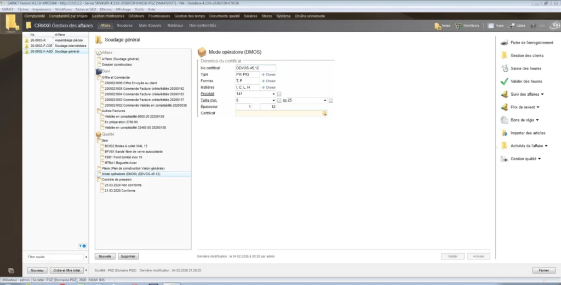Expand Suivi des affaires dropdown arrow
This screenshot has height=285, width=561.
pyautogui.click(x=542, y=94)
